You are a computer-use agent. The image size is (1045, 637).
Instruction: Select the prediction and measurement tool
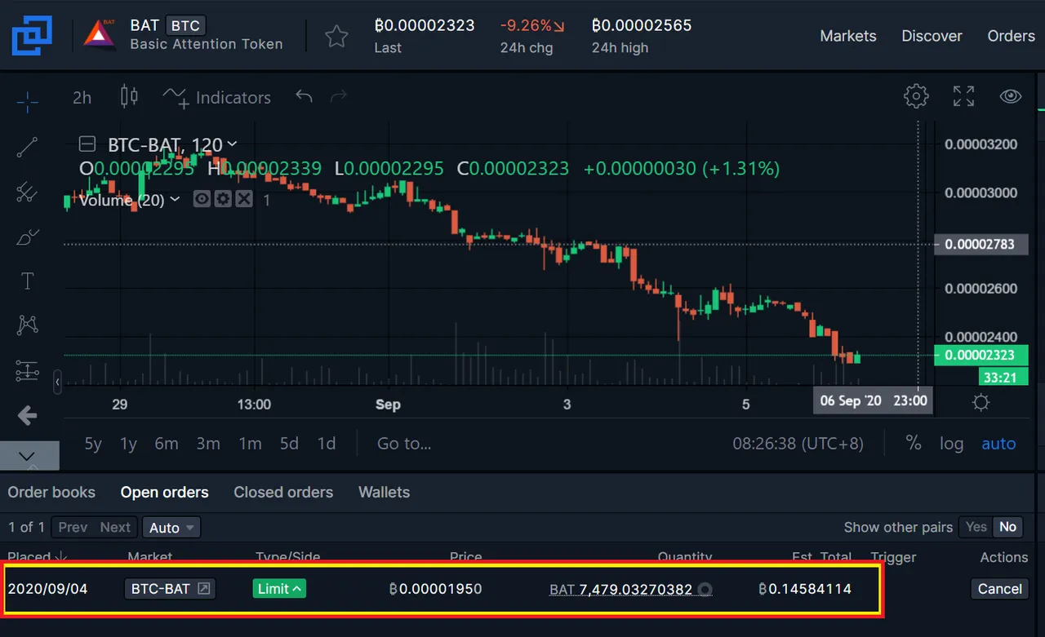(x=27, y=371)
